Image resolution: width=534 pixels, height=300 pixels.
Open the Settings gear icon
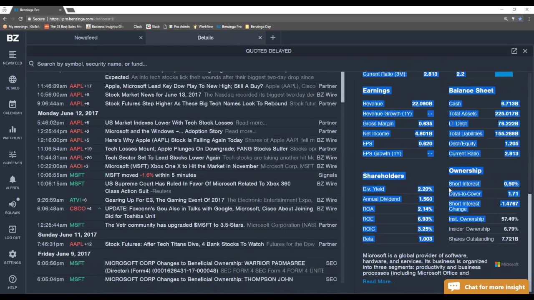(x=13, y=254)
